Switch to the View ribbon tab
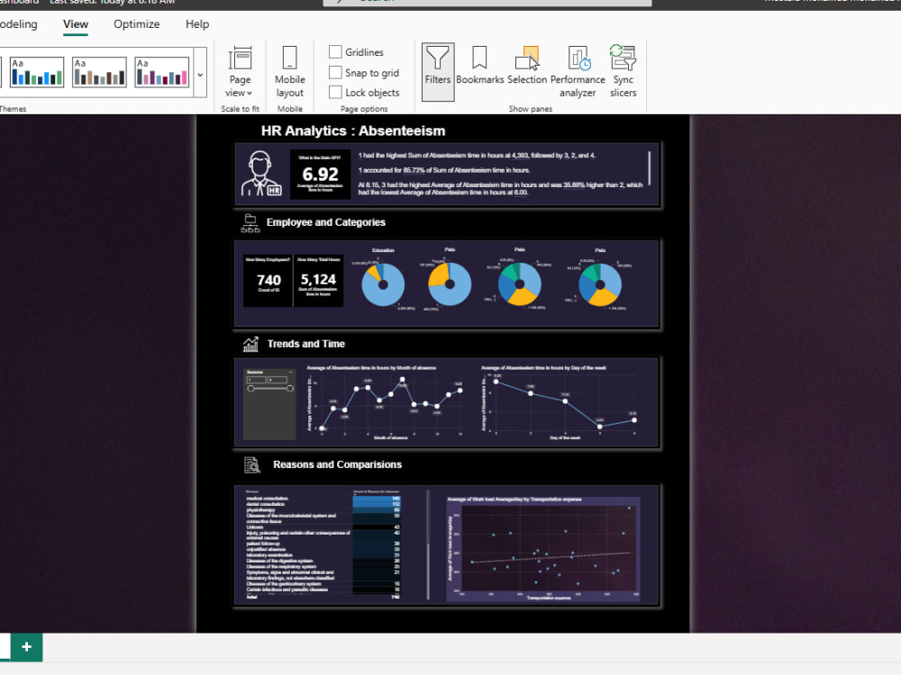This screenshot has height=675, width=901. [76, 24]
